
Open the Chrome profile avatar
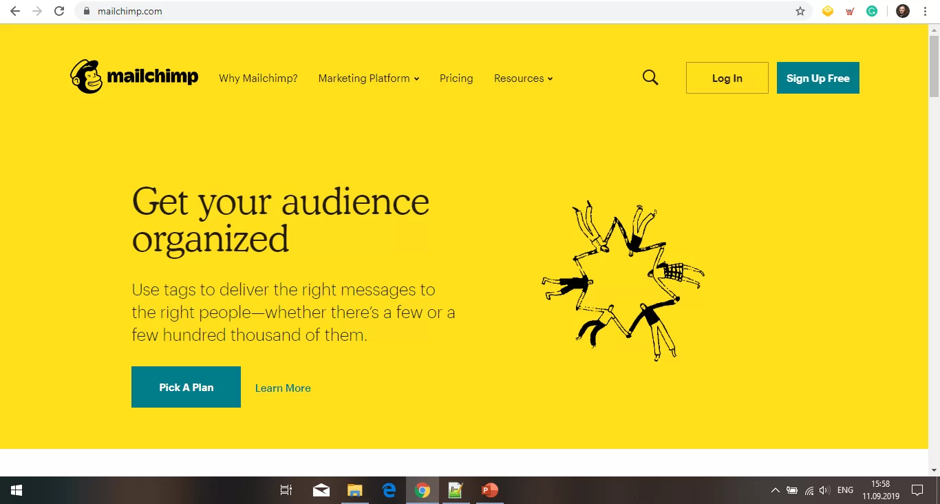[x=902, y=11]
